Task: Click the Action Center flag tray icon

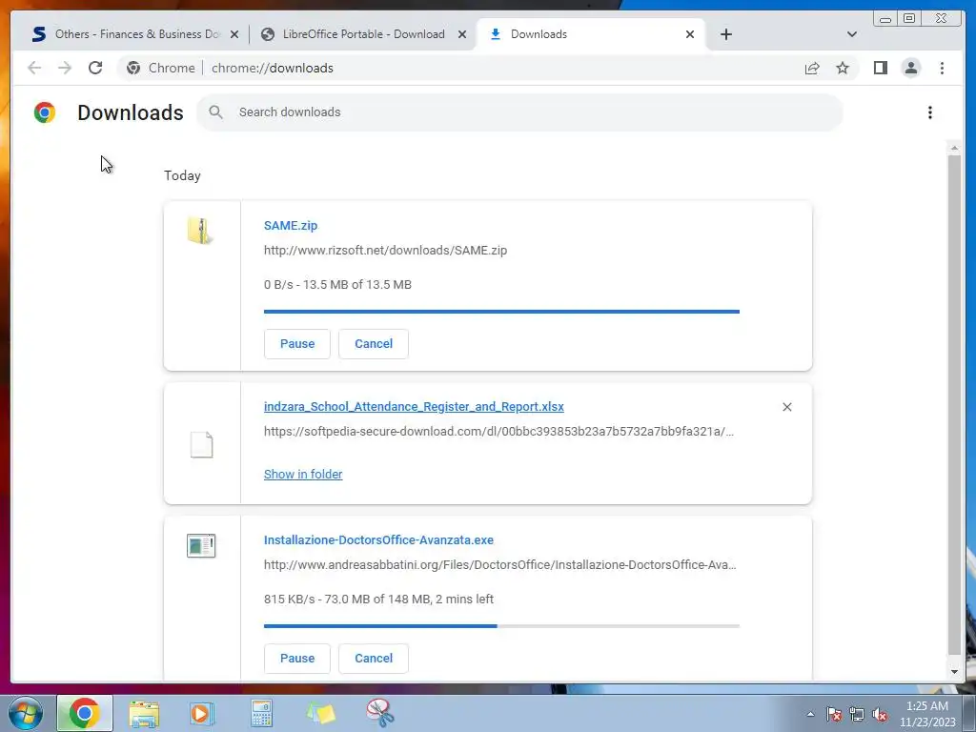Action: click(x=833, y=714)
